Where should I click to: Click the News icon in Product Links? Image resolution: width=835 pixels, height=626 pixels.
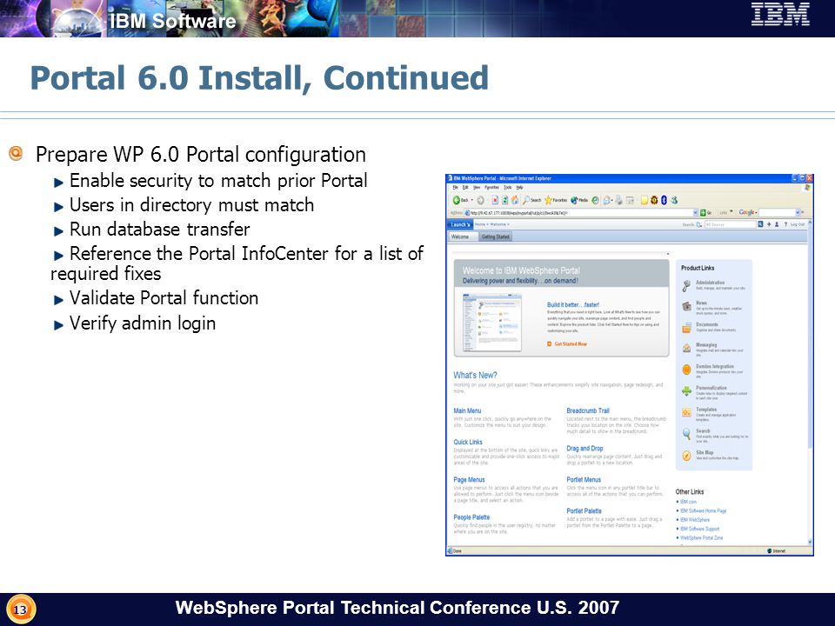point(686,307)
